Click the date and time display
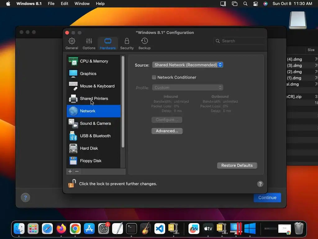Image resolution: width=318 pixels, height=239 pixels. (x=292, y=4)
